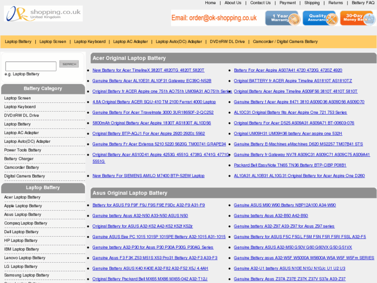Open Power Tools Battery category
The height and width of the screenshot is (283, 377).
tap(23, 150)
